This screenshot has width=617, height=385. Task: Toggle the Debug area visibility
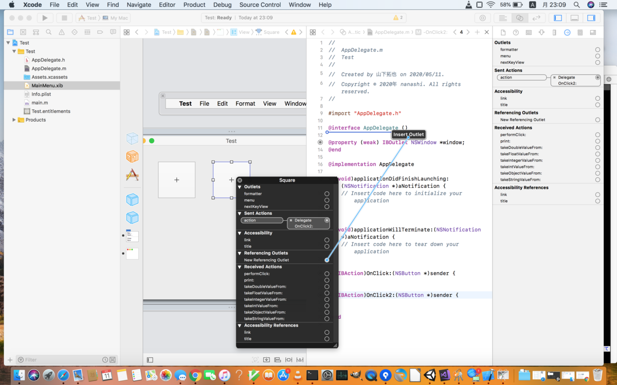[x=574, y=18]
